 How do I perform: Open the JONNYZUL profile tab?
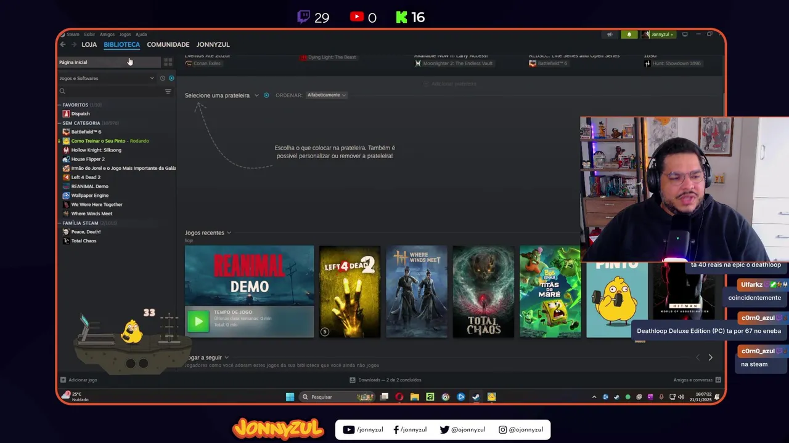coord(213,44)
